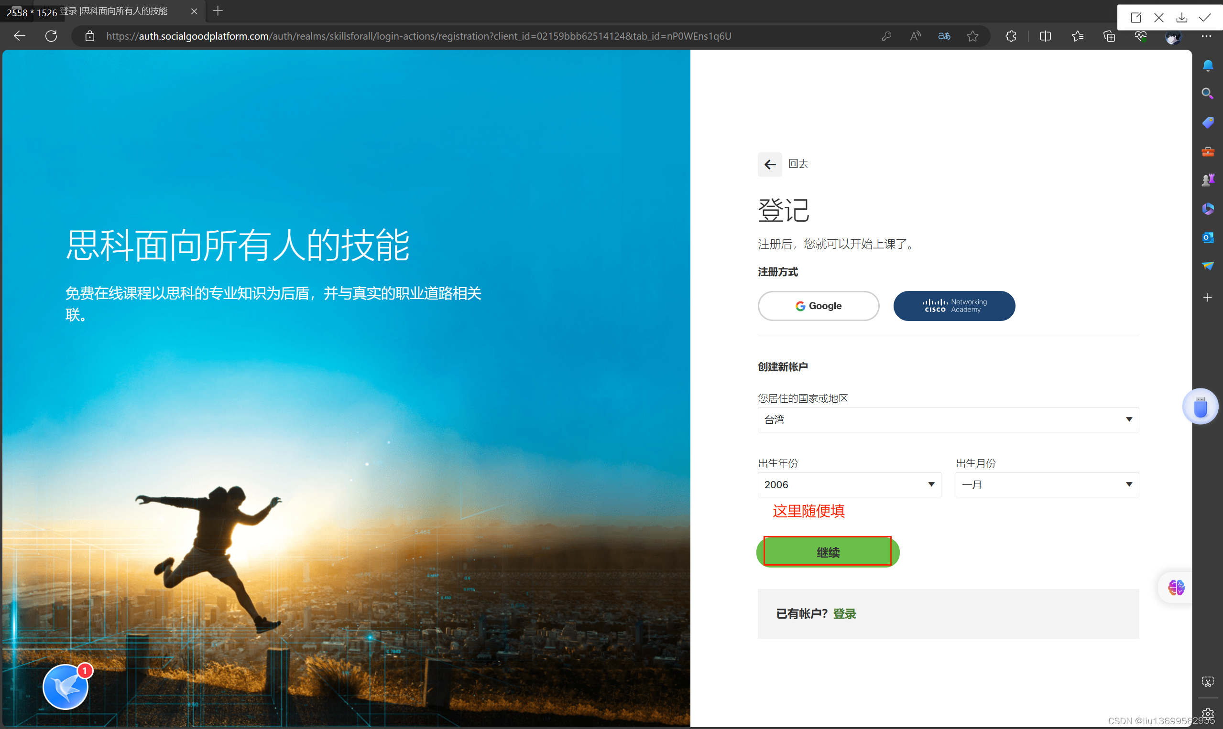Open the translate page icon
Screen dimensions: 1223x729
click(944, 36)
